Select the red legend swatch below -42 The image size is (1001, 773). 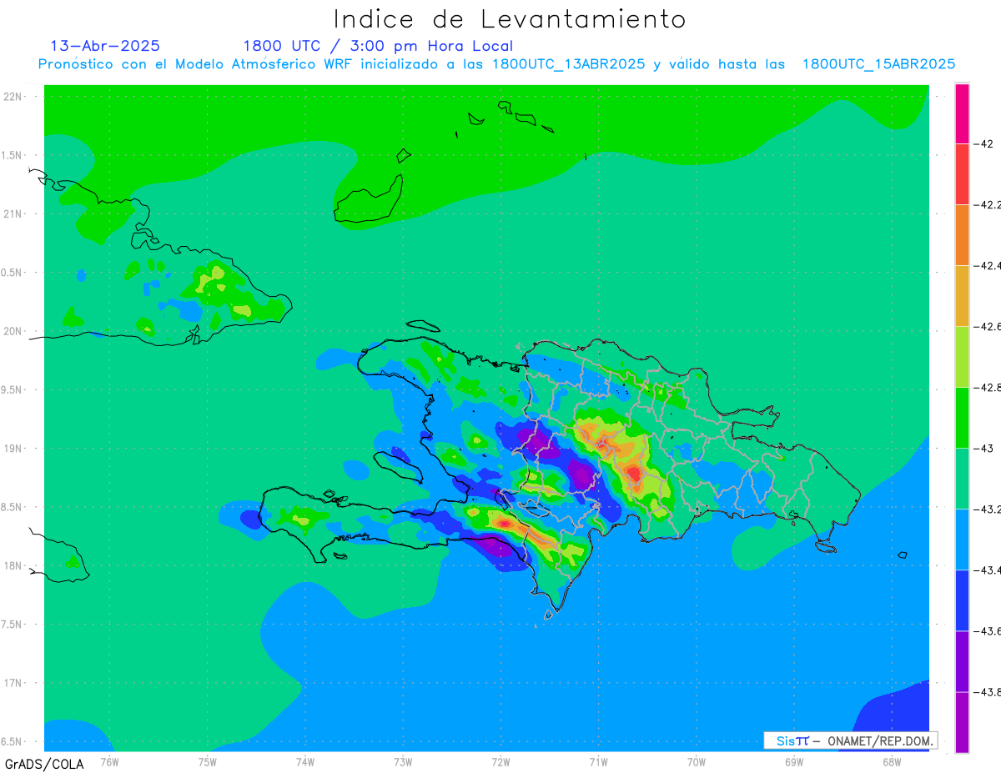962,174
